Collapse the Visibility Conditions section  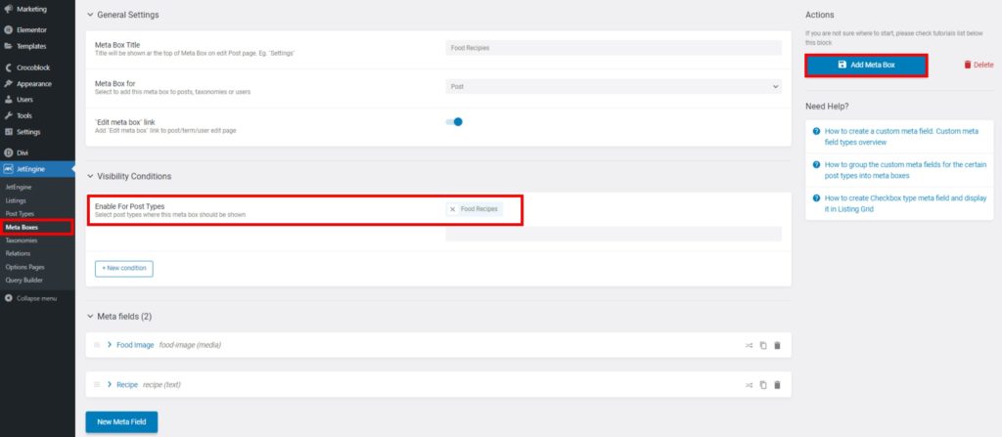[x=90, y=176]
